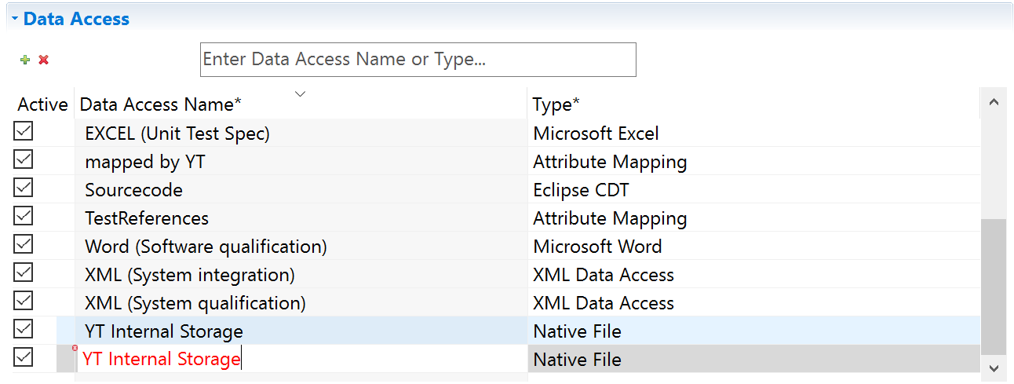
Task: Toggle Active checkbox for Word (Software qualification)
Action: [24, 244]
